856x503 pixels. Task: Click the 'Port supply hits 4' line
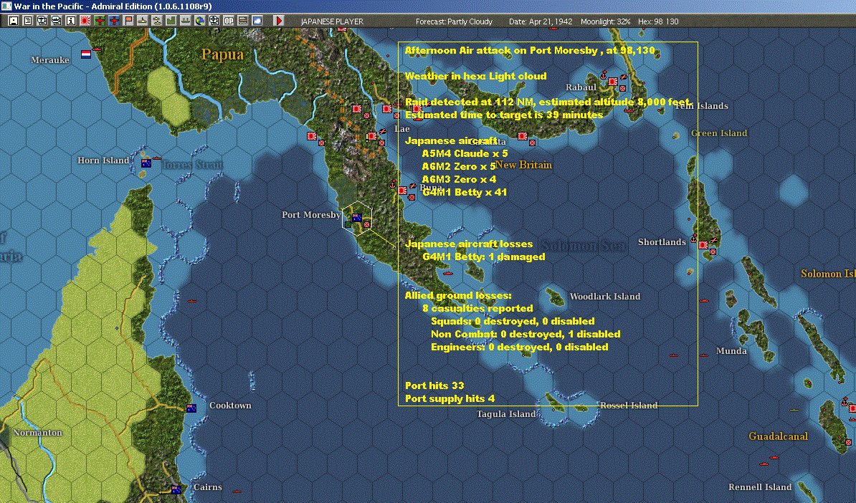click(450, 398)
